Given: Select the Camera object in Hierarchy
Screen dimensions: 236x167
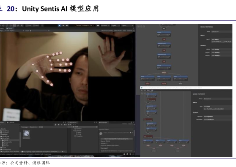Looking at the screenshot, I should click(78, 129).
